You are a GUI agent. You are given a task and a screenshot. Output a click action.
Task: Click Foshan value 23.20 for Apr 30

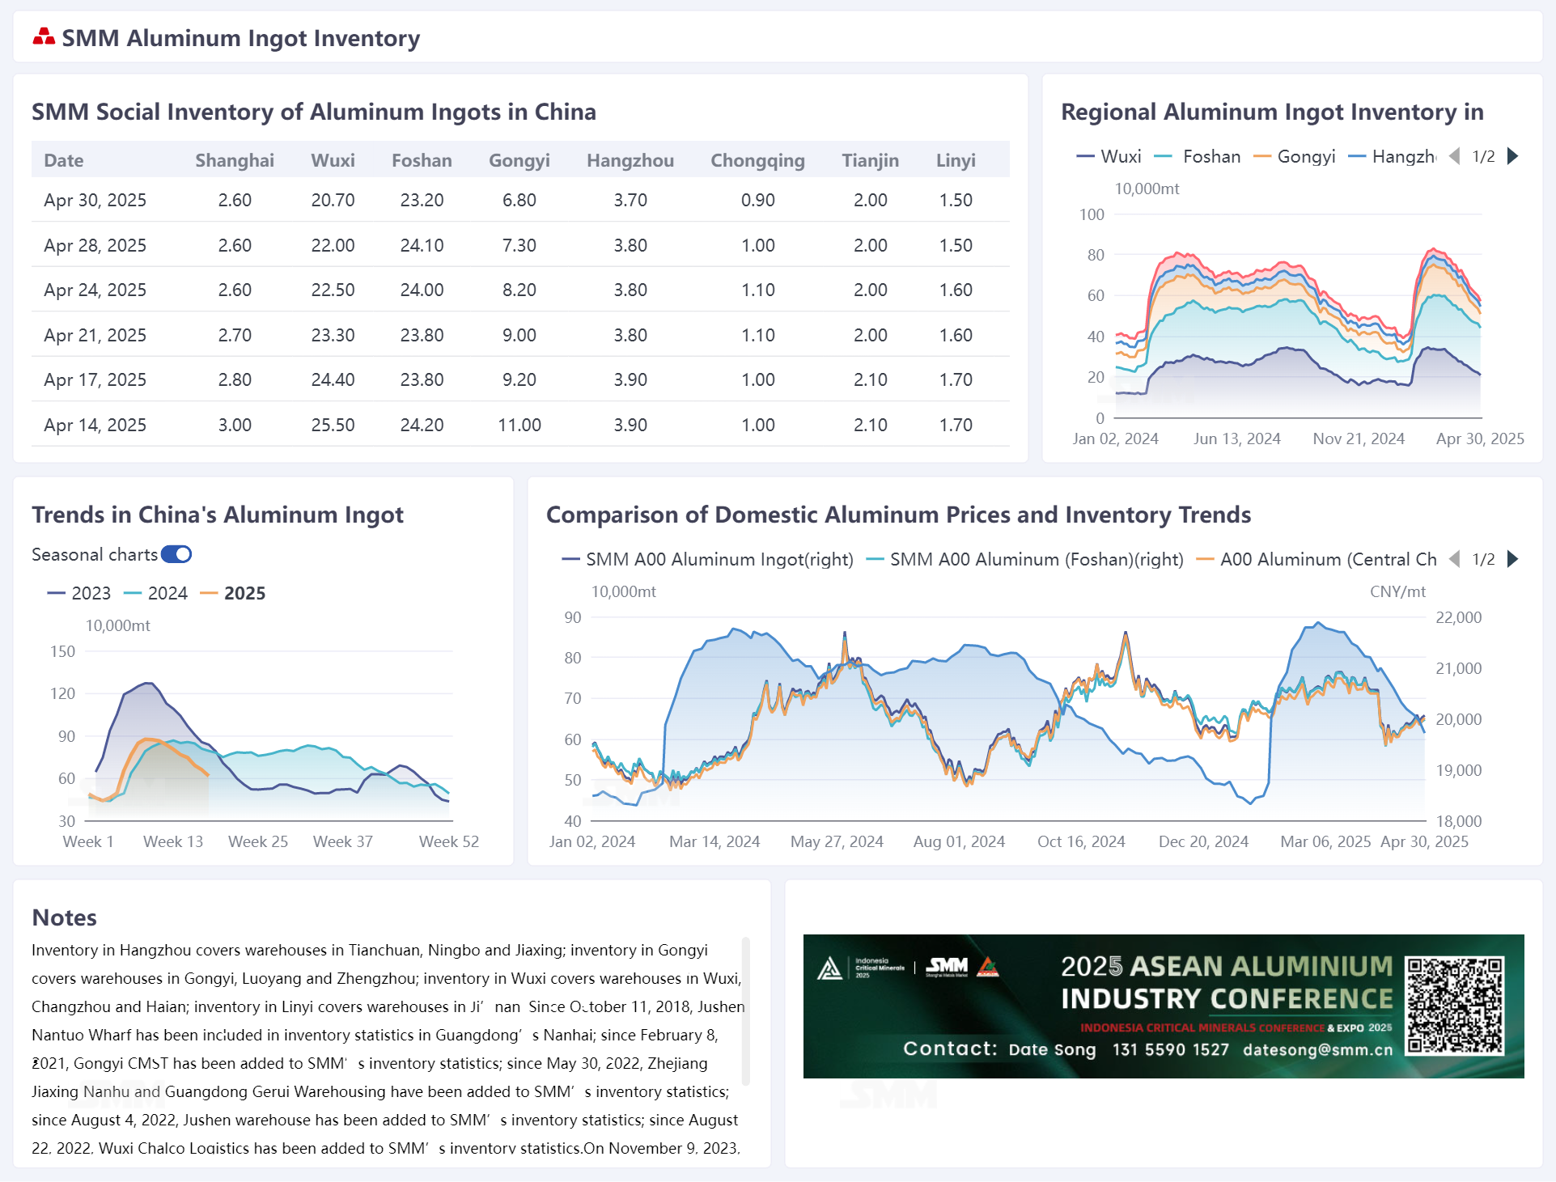click(422, 200)
